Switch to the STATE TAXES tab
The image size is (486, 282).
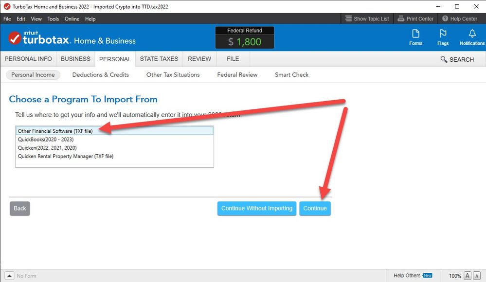pyautogui.click(x=159, y=59)
